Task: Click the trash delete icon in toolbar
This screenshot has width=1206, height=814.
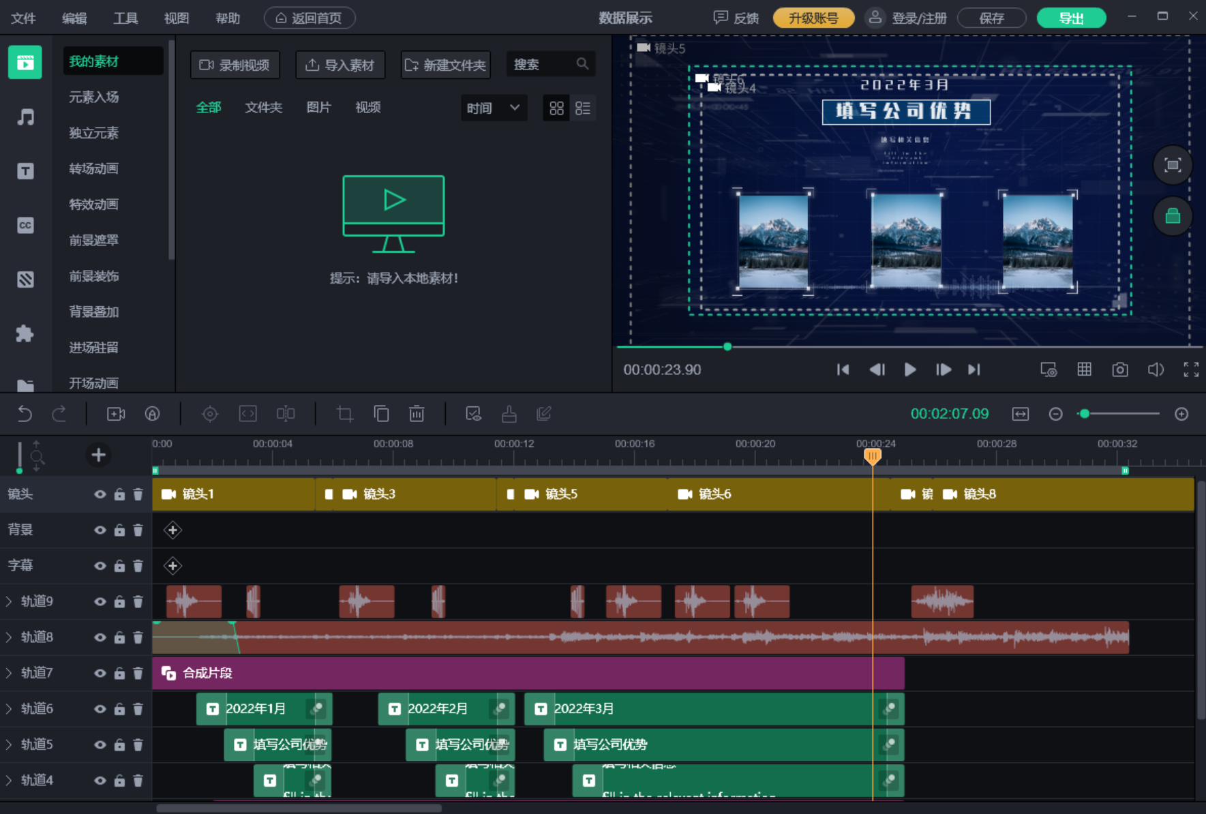Action: tap(417, 414)
